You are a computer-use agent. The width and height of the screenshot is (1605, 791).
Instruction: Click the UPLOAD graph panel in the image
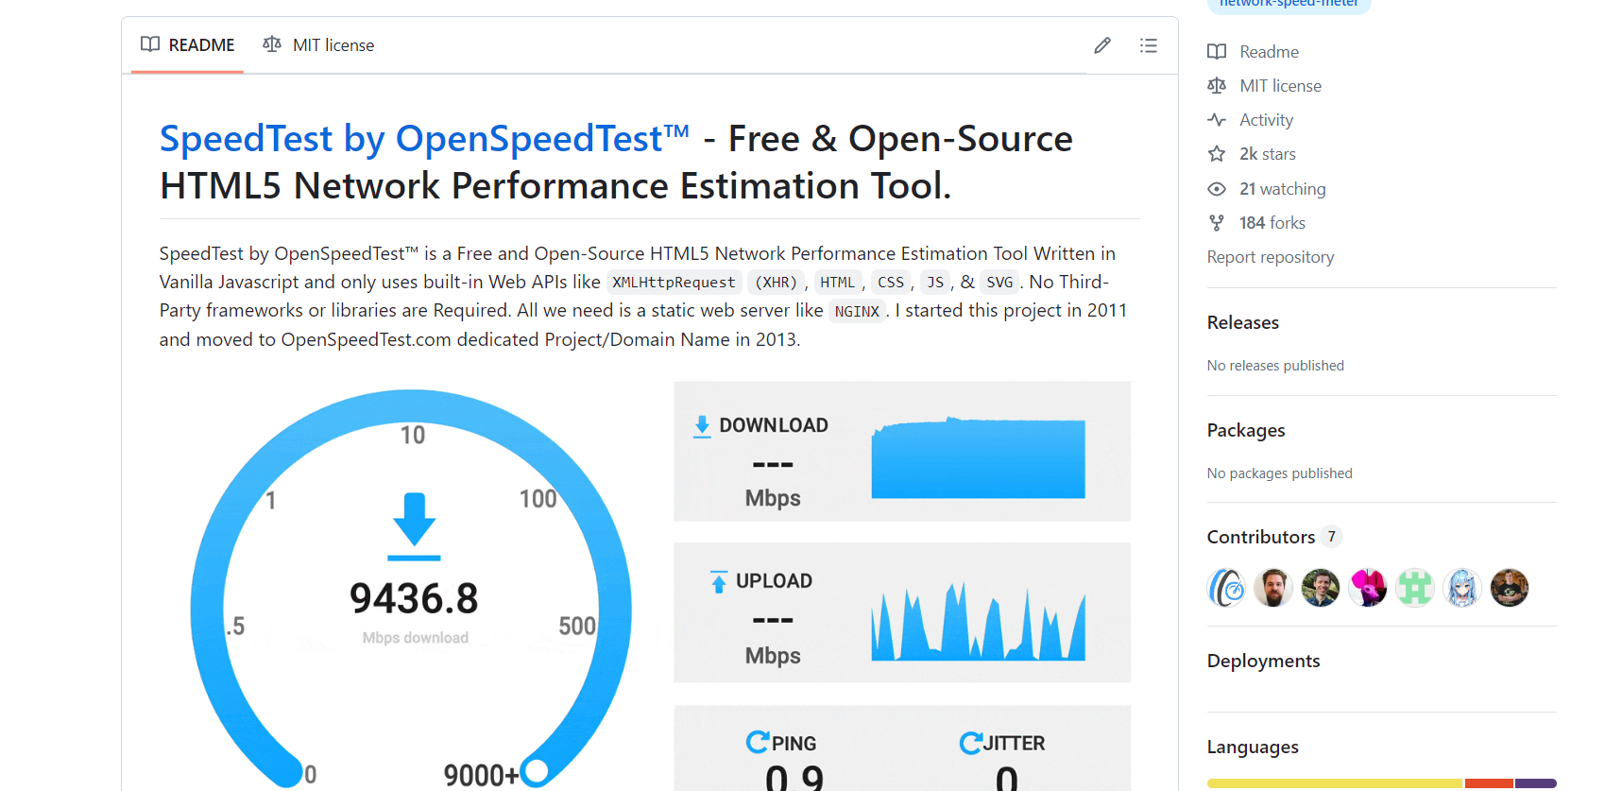click(x=902, y=612)
